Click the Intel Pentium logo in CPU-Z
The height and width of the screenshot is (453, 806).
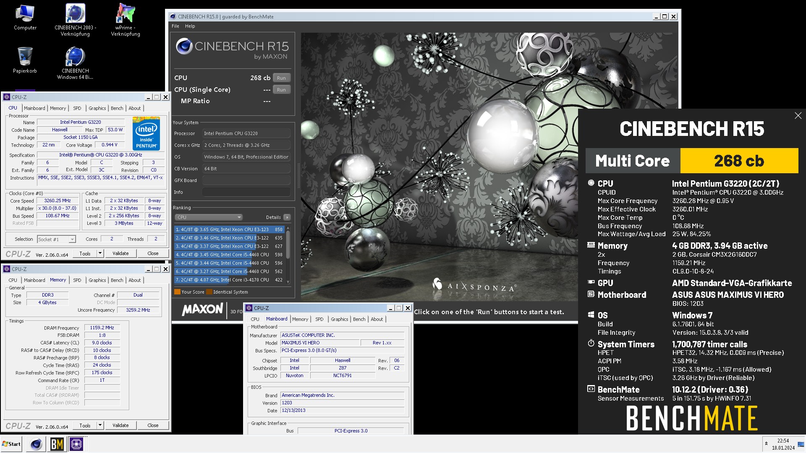tap(146, 133)
